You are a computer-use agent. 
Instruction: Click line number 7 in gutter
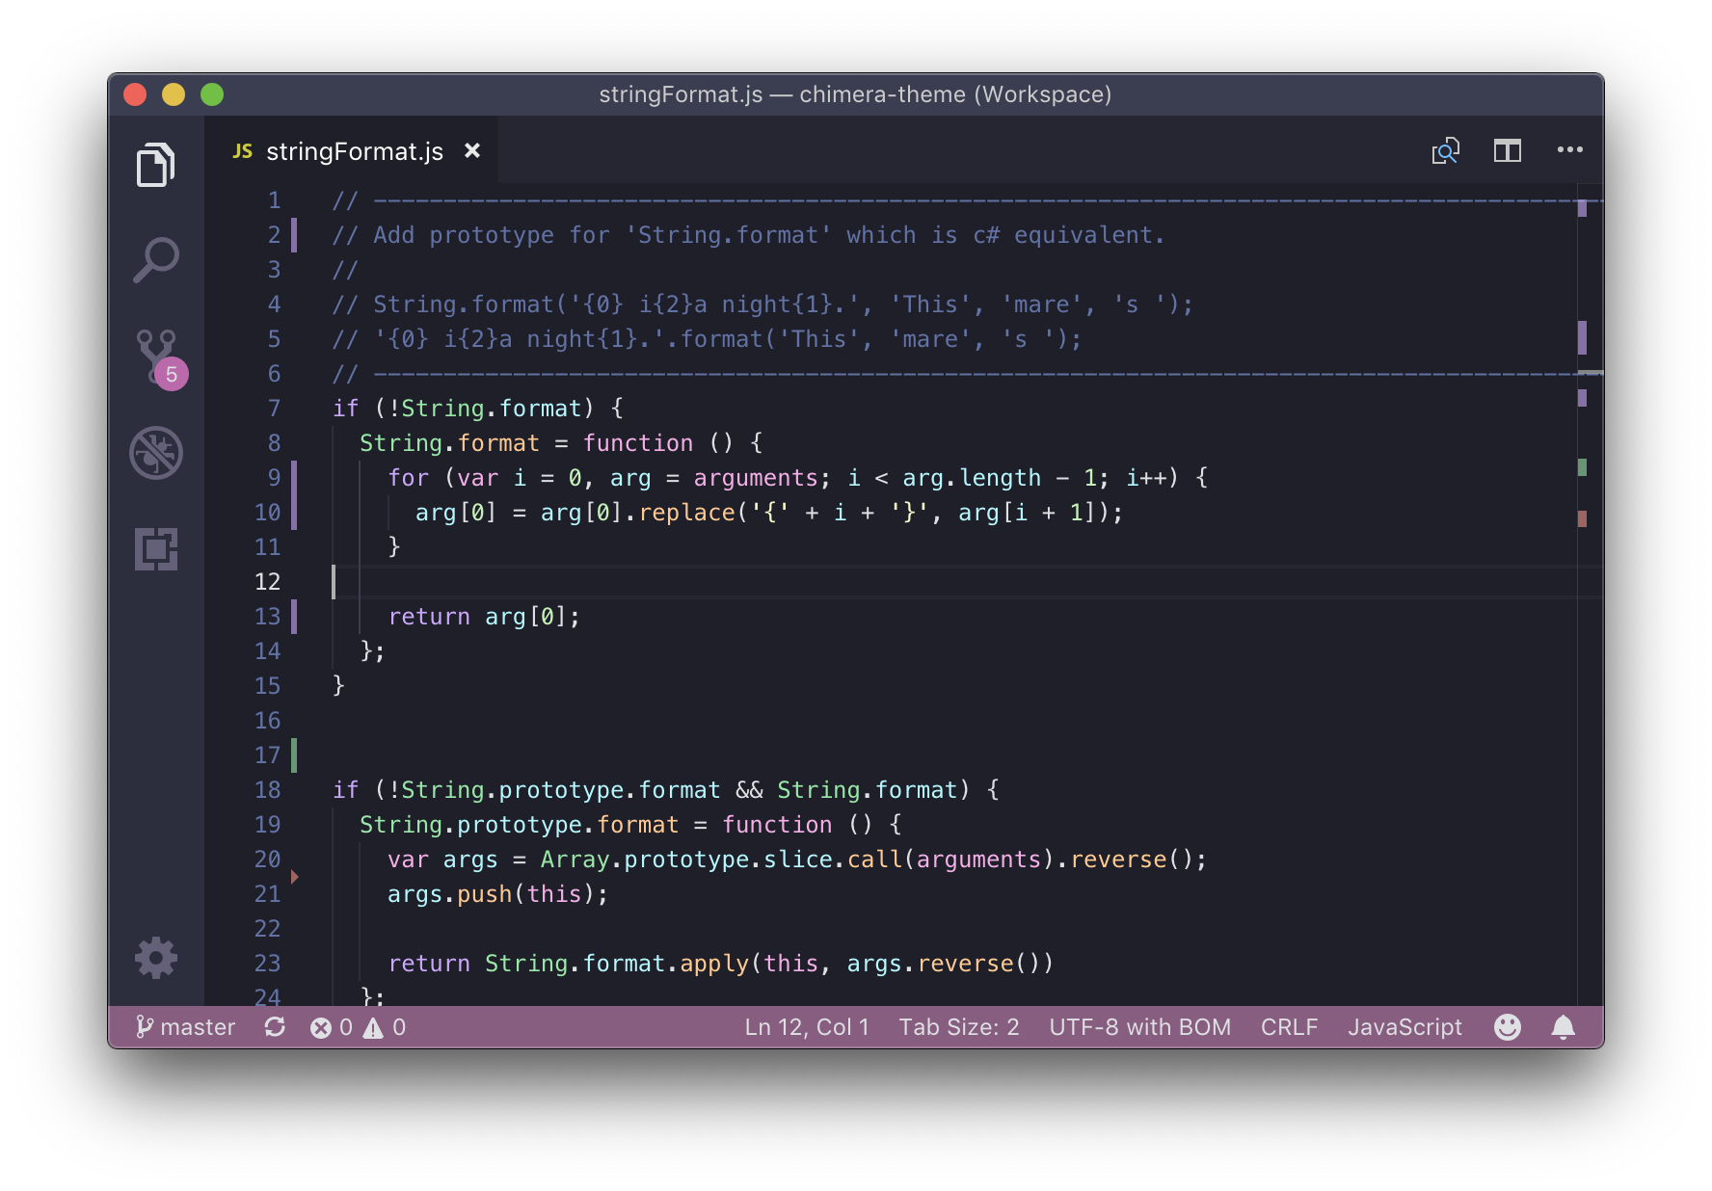coord(274,409)
